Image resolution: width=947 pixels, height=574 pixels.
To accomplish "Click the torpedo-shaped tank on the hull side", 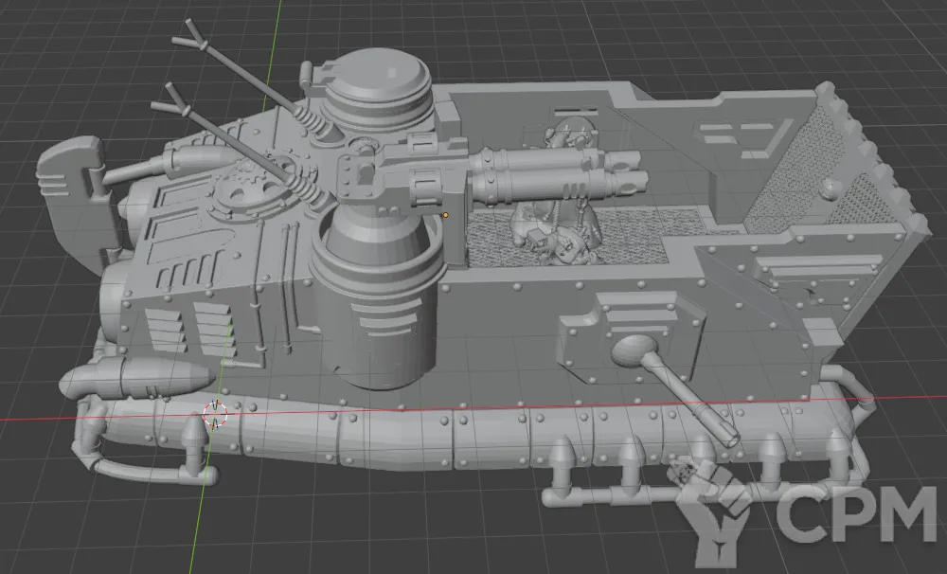I will pyautogui.click(x=136, y=378).
